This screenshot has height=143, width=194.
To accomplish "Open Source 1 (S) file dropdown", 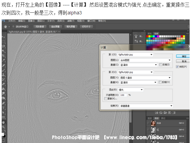I will click(x=135, y=55).
